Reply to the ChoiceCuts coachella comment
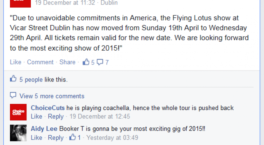 click(56, 116)
